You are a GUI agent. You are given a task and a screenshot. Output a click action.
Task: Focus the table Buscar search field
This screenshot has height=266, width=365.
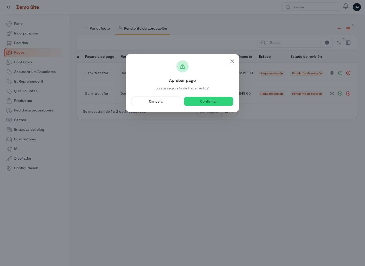(x=289, y=43)
